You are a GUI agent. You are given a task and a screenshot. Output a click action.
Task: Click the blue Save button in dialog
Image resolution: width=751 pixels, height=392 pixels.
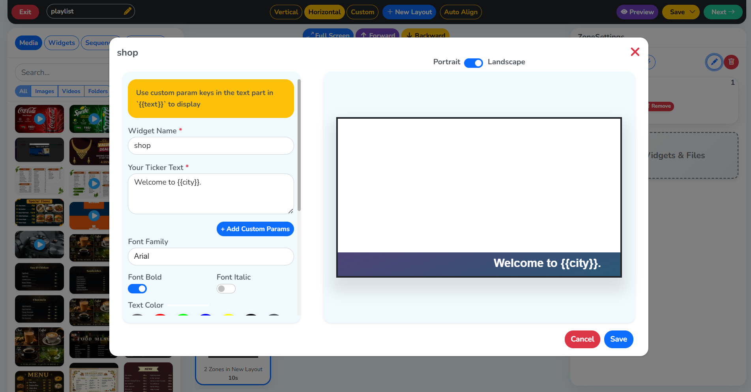618,339
